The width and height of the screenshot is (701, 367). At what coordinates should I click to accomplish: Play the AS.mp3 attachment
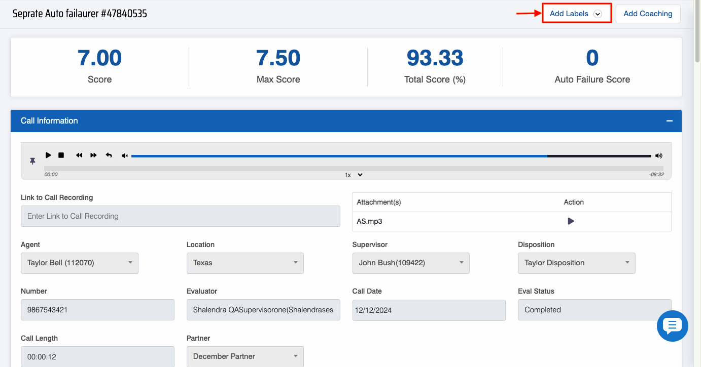coord(571,221)
